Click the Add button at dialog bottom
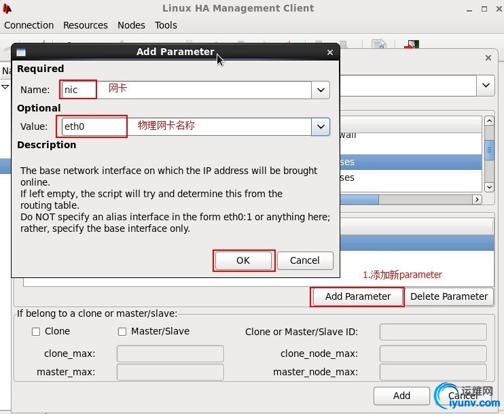504x414 pixels. [x=401, y=396]
